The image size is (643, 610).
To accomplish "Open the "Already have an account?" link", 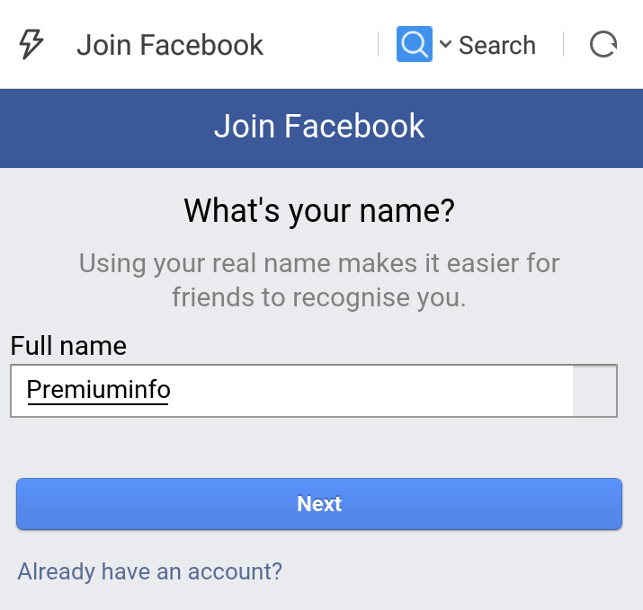I will tap(149, 571).
